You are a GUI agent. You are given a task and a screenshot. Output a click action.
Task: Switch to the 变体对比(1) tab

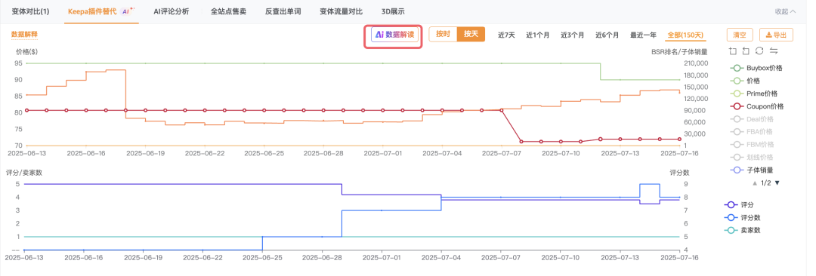coord(31,11)
